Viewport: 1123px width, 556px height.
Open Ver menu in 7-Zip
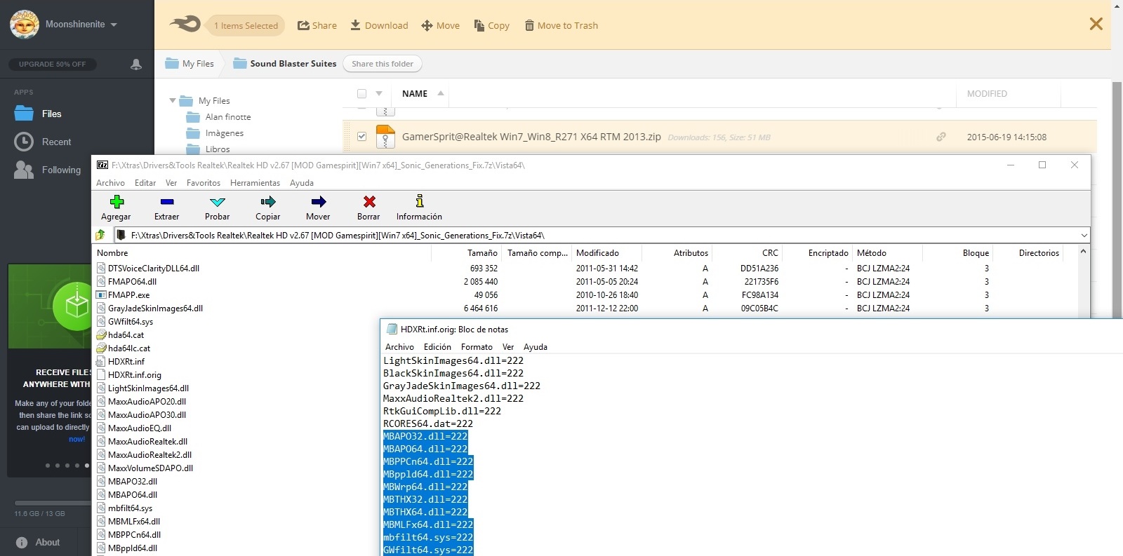[x=171, y=183]
